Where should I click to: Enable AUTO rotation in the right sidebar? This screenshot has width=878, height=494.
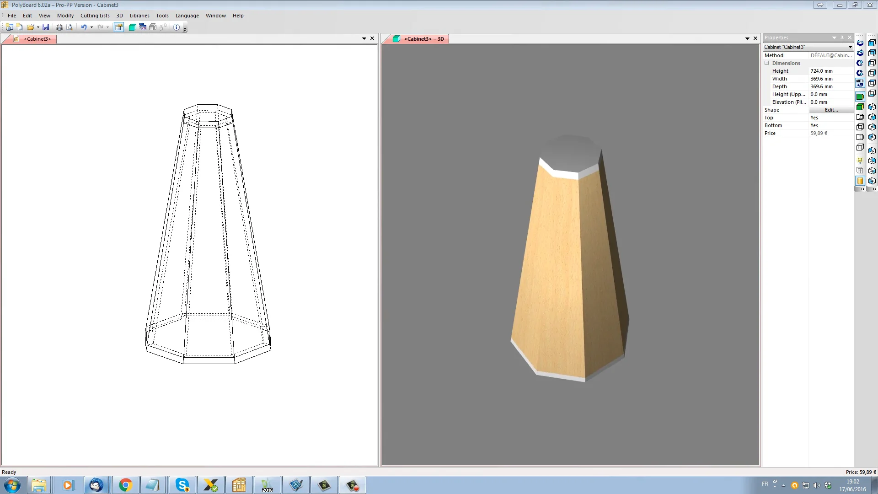tap(860, 83)
